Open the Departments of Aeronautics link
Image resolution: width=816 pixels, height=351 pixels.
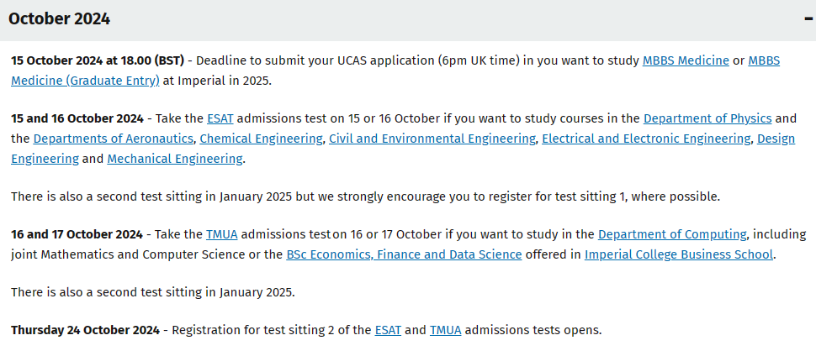[x=114, y=139]
